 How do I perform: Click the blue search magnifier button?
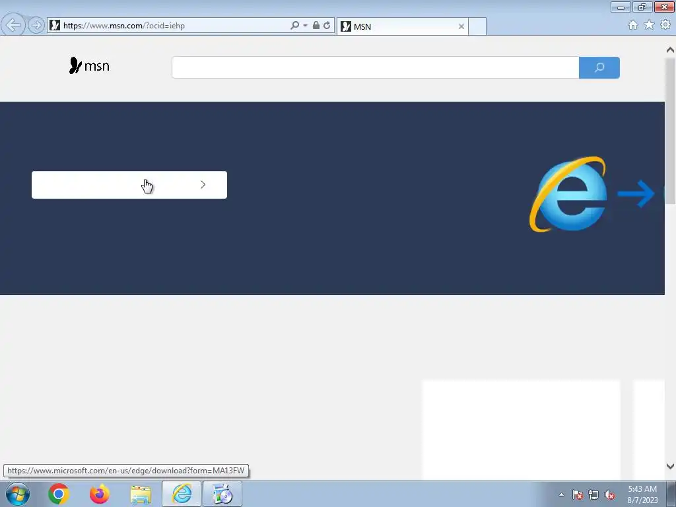coord(599,68)
